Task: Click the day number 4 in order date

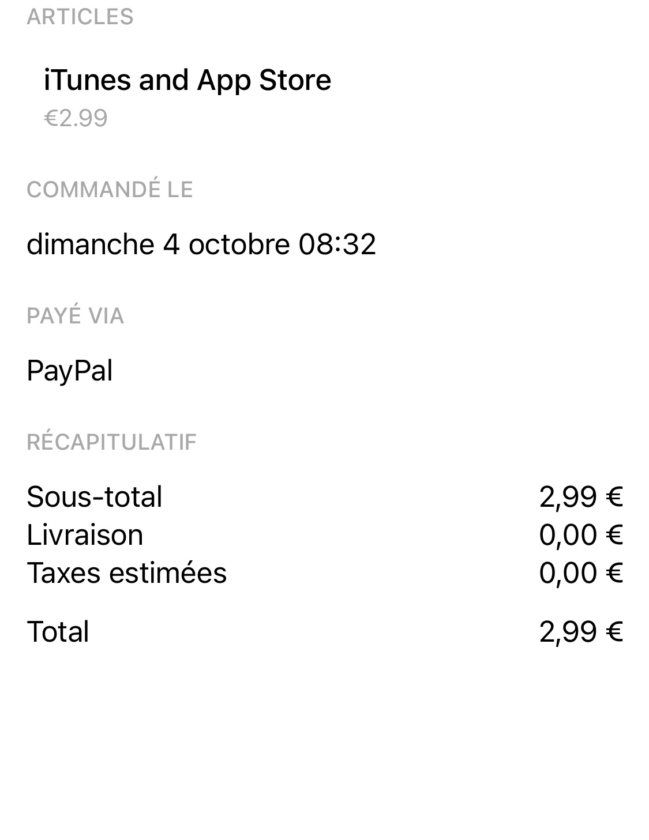Action: click(171, 244)
